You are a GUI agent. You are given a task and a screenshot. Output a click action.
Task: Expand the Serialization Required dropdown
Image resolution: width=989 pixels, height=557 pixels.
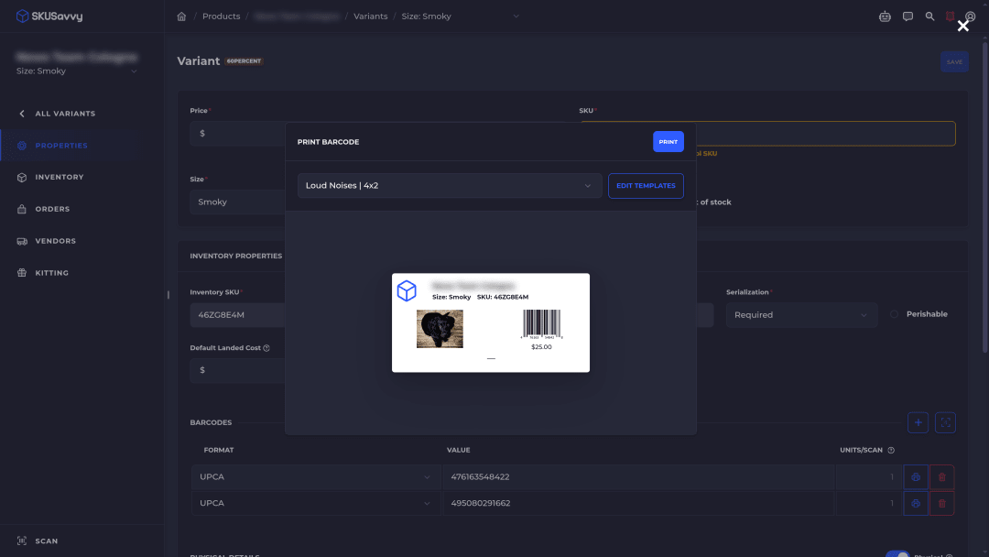(801, 315)
